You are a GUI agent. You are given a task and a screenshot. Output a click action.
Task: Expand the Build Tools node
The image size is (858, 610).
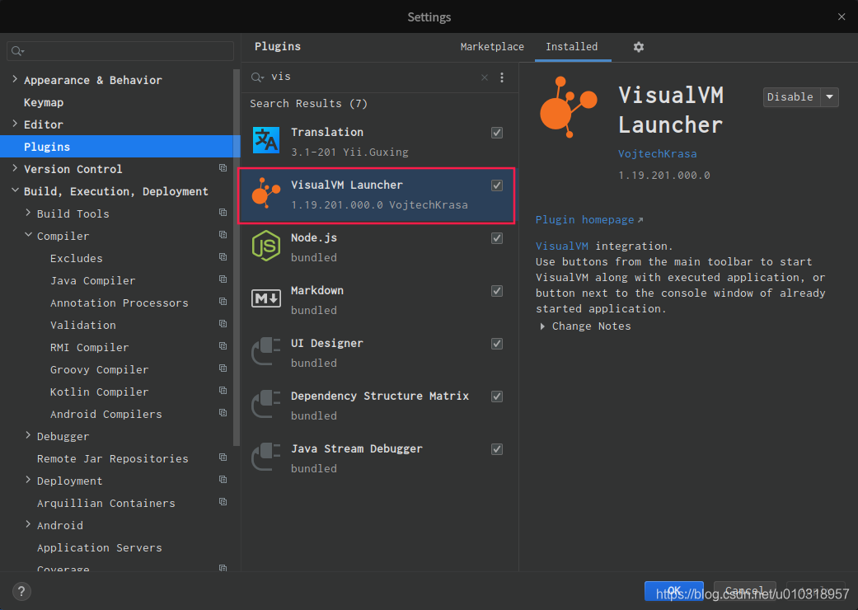pos(28,213)
